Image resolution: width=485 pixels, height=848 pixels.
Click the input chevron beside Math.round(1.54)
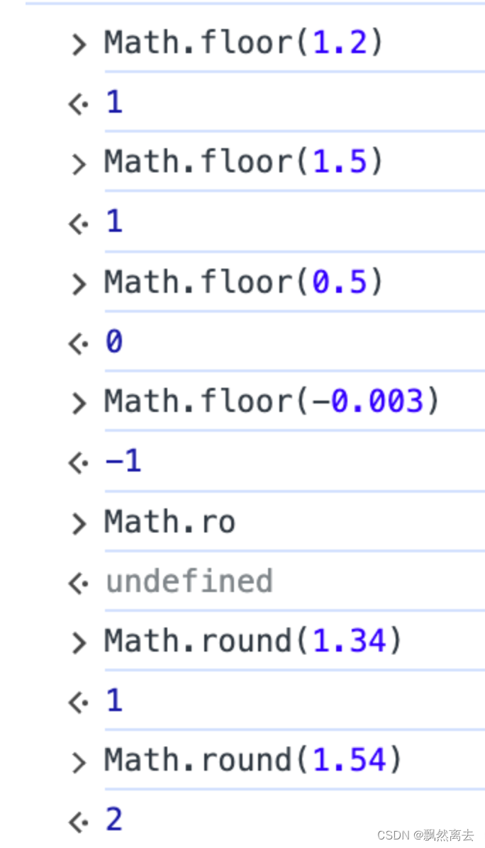pyautogui.click(x=79, y=762)
